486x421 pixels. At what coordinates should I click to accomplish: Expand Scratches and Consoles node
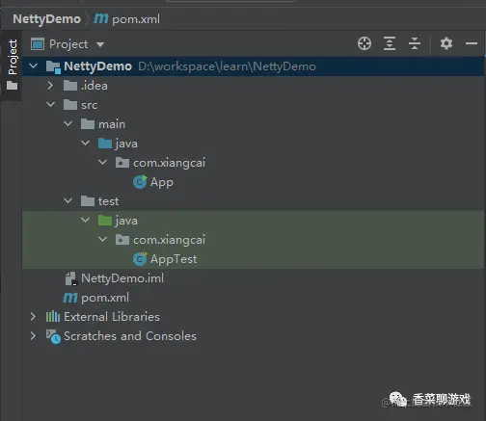click(x=33, y=336)
